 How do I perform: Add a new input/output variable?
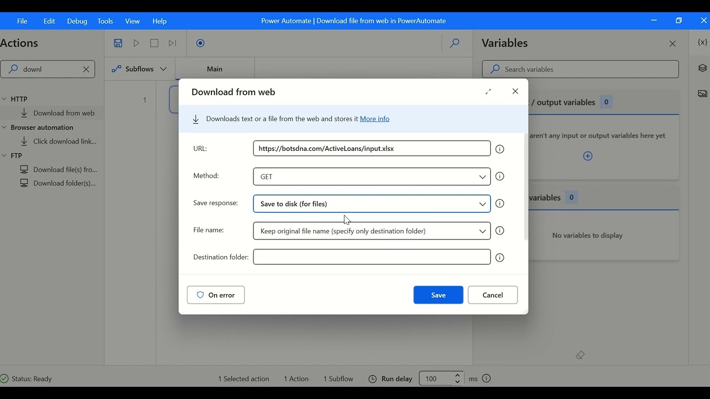click(x=587, y=156)
